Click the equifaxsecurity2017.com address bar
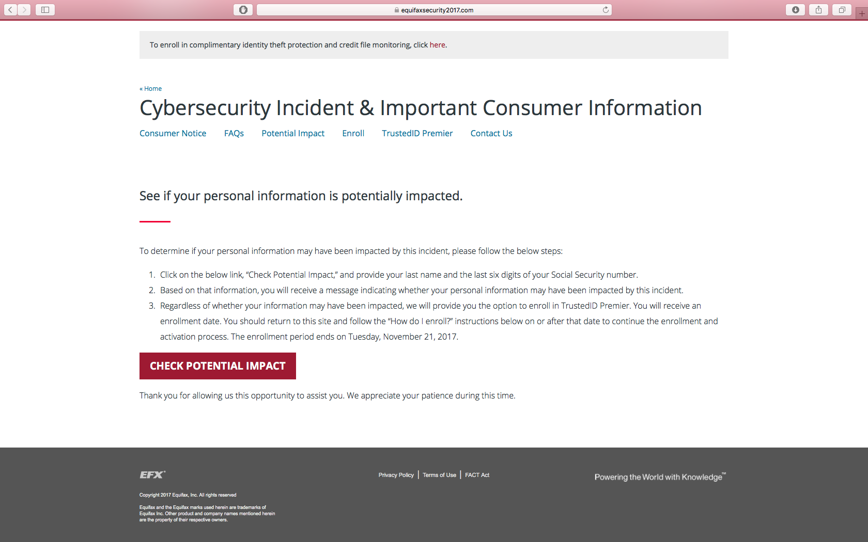The image size is (868, 542). tap(434, 10)
